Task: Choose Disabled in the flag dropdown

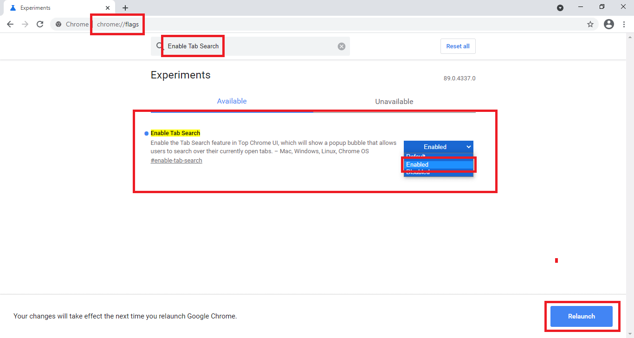Action: pos(439,172)
